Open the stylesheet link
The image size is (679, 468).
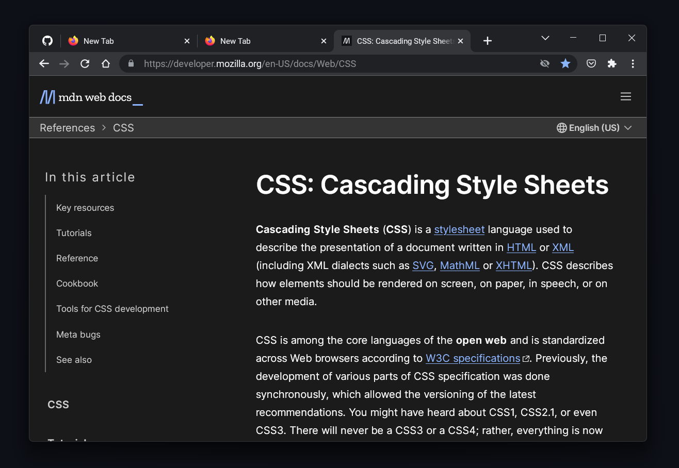(x=460, y=229)
